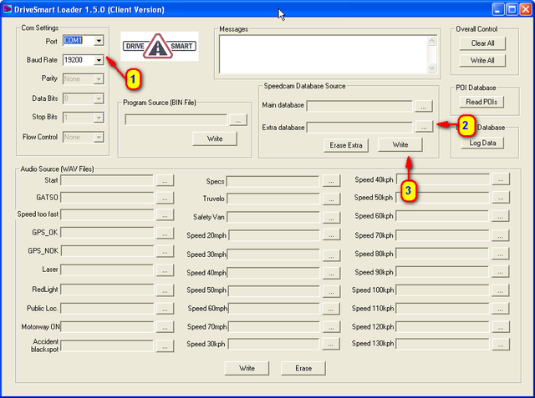The width and height of the screenshot is (535, 398).
Task: Click the DriveSmart Loader title bar icon
Action: click(8, 9)
